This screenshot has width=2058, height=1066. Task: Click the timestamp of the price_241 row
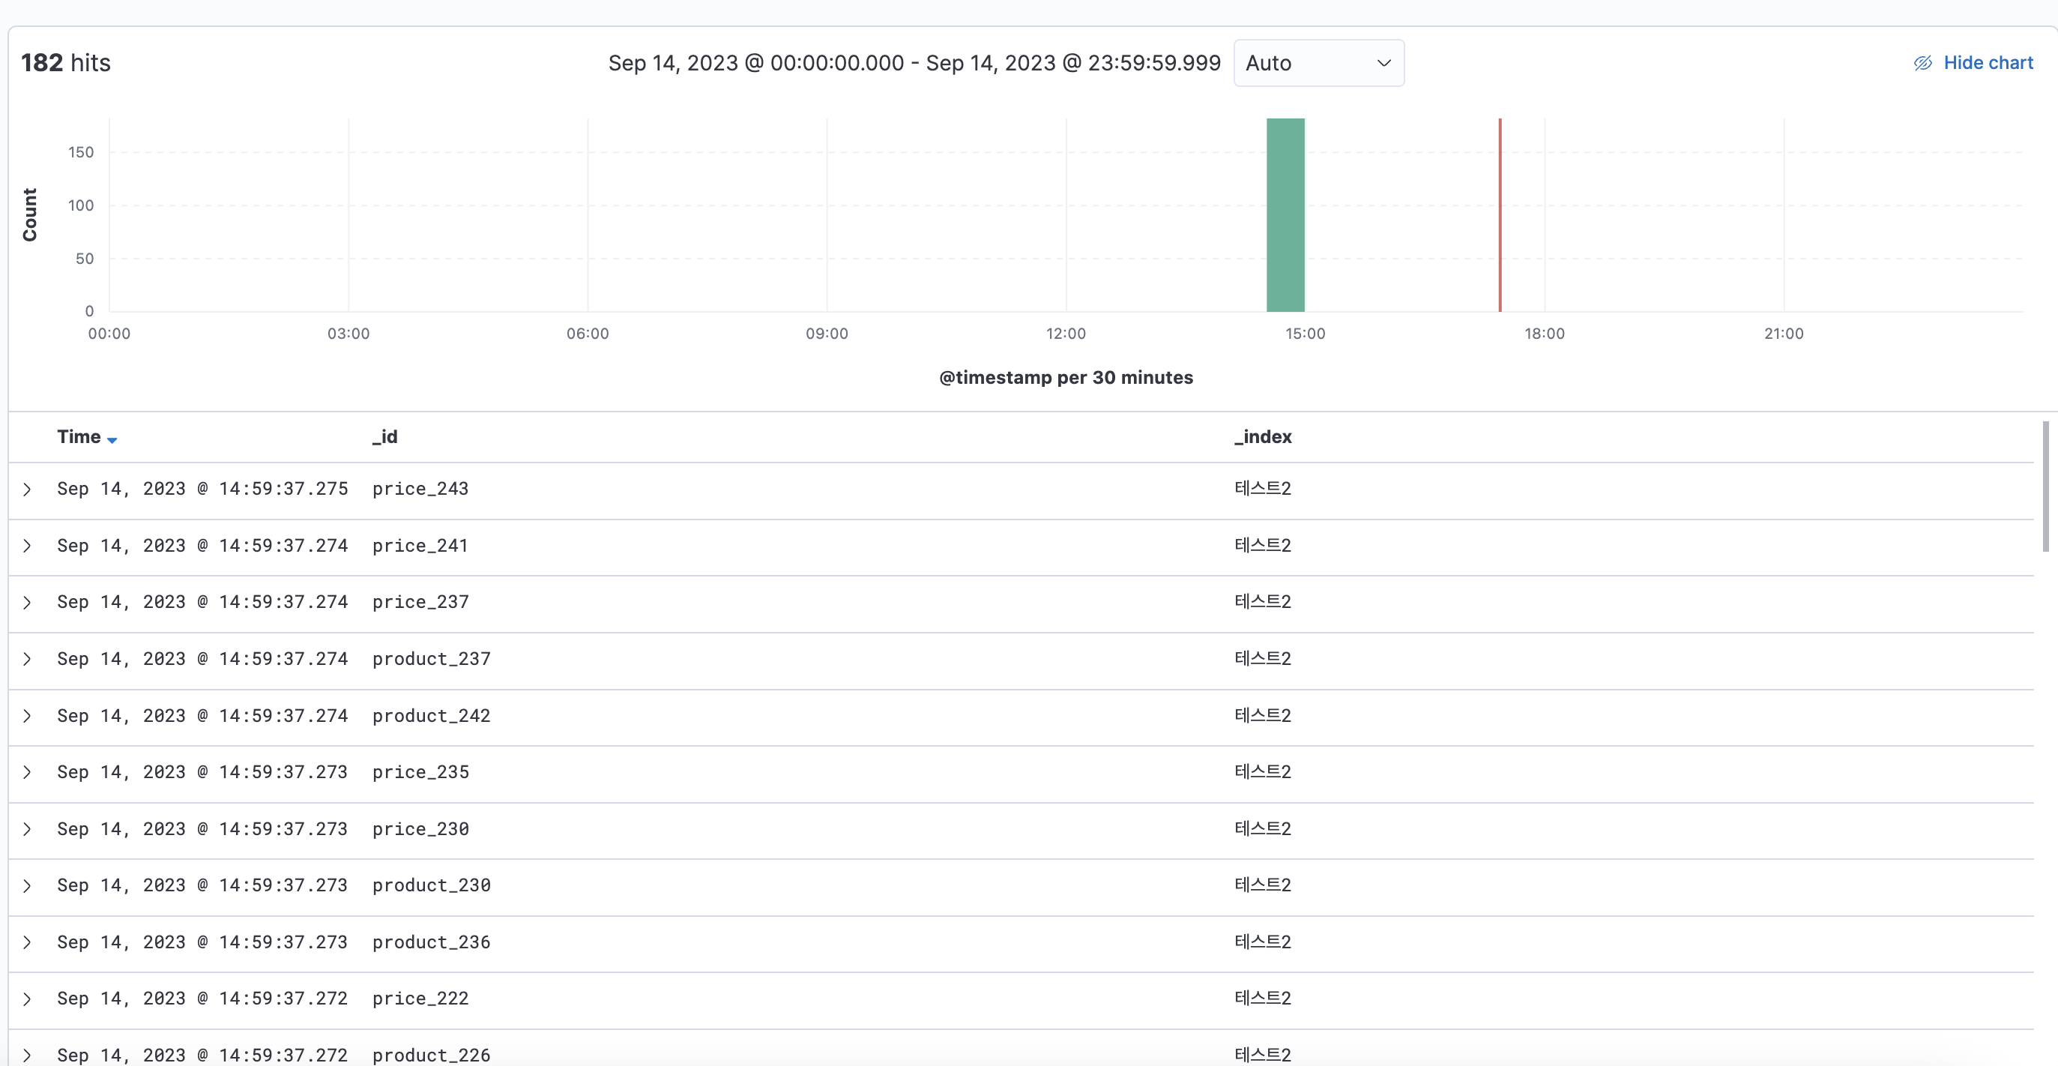point(202,546)
